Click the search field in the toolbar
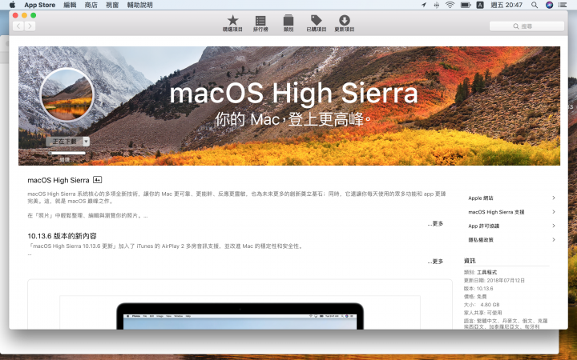Viewport: 577px width, 360px height. click(x=527, y=26)
